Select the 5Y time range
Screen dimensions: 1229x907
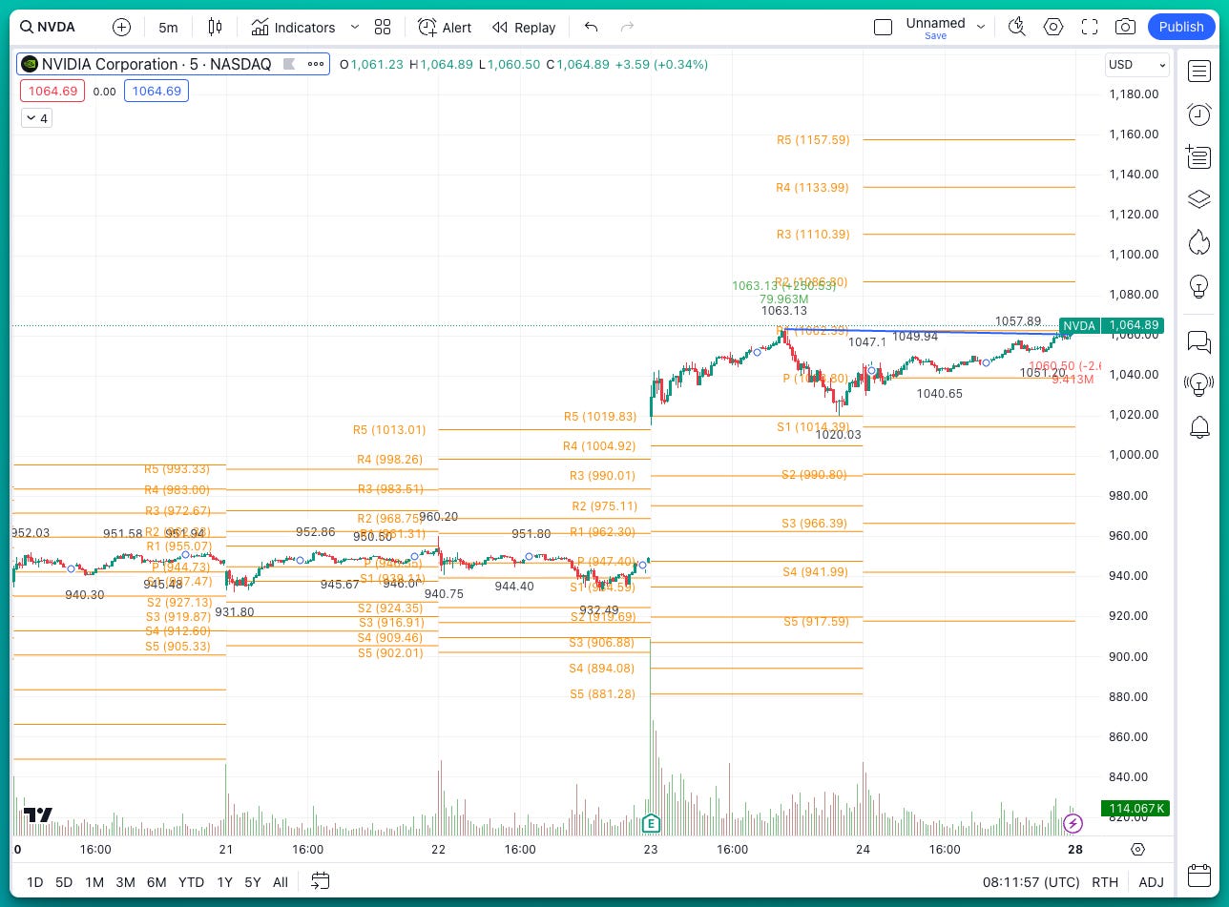252,882
